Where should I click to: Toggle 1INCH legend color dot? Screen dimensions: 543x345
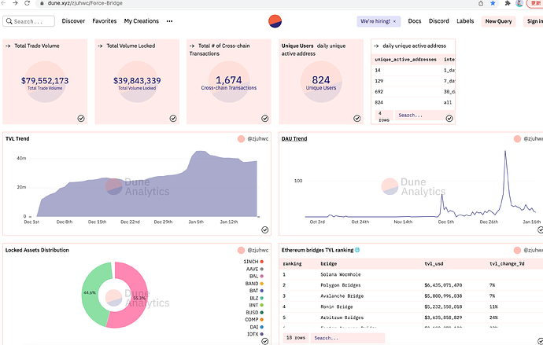pos(262,262)
